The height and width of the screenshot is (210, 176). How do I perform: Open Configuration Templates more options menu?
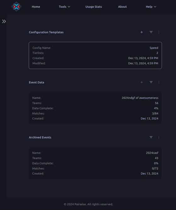coord(159,32)
